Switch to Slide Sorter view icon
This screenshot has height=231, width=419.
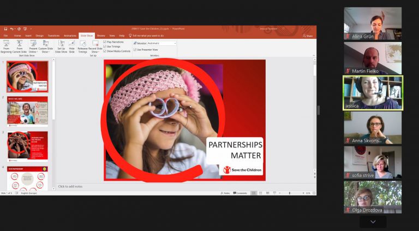(261, 193)
